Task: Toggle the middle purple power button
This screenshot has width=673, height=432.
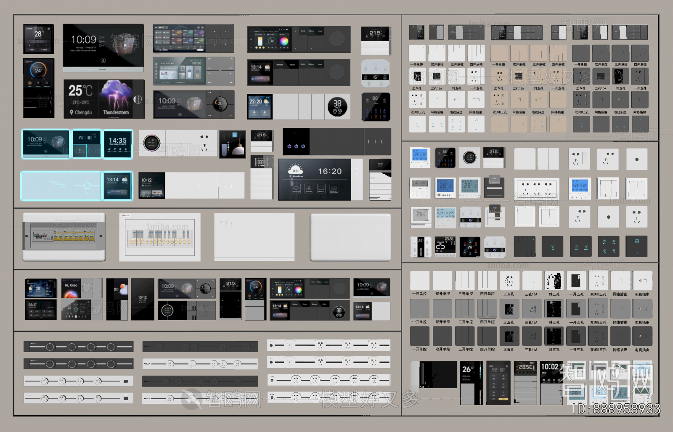Action: click(x=296, y=146)
